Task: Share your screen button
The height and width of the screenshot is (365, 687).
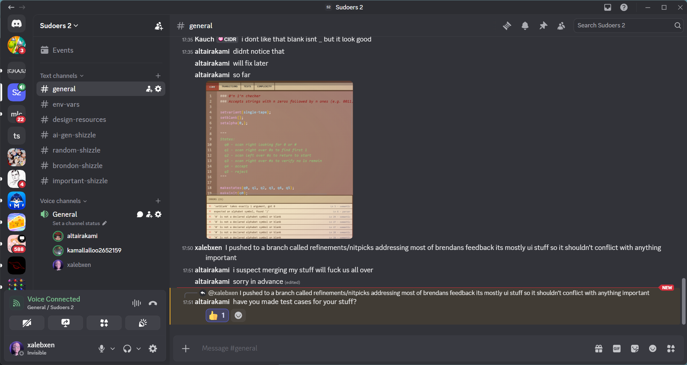Action: click(65, 323)
